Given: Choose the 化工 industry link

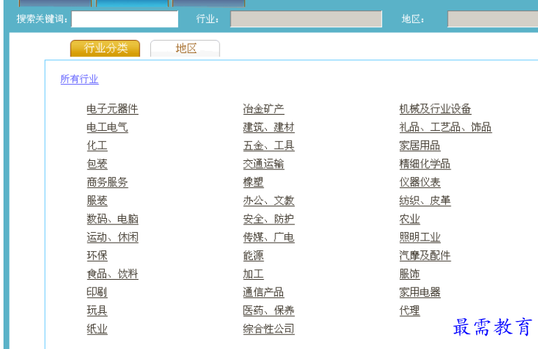Looking at the screenshot, I should tap(97, 145).
